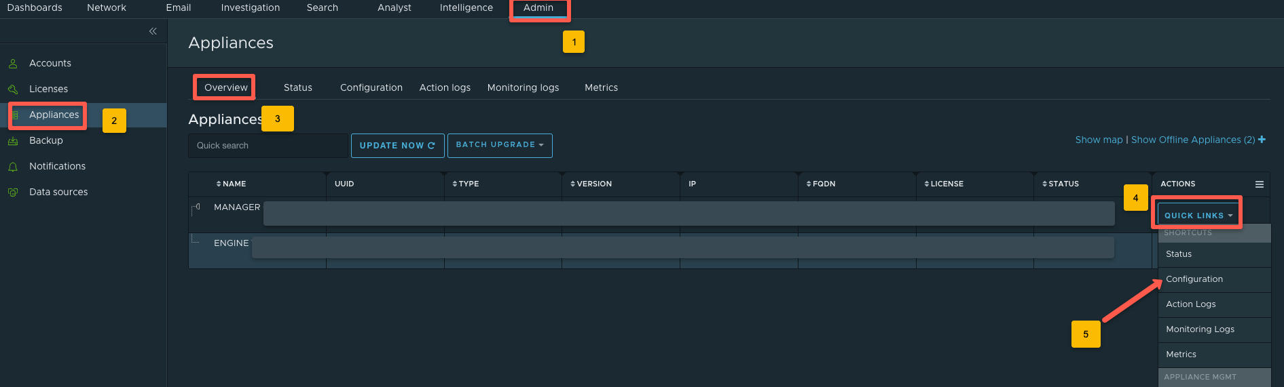
Task: Select Appliances in the sidebar
Action: coord(54,115)
